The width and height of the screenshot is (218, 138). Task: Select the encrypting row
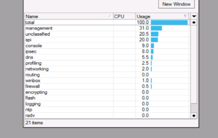107,92
